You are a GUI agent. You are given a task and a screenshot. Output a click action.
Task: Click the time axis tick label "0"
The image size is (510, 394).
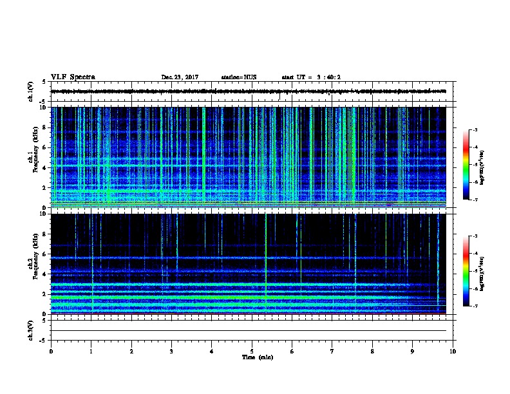pyautogui.click(x=51, y=352)
